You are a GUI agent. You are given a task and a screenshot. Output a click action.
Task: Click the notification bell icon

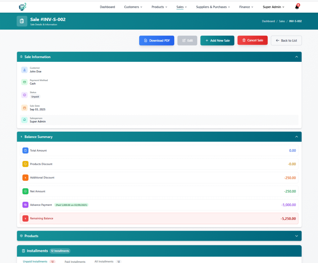pyautogui.click(x=297, y=7)
